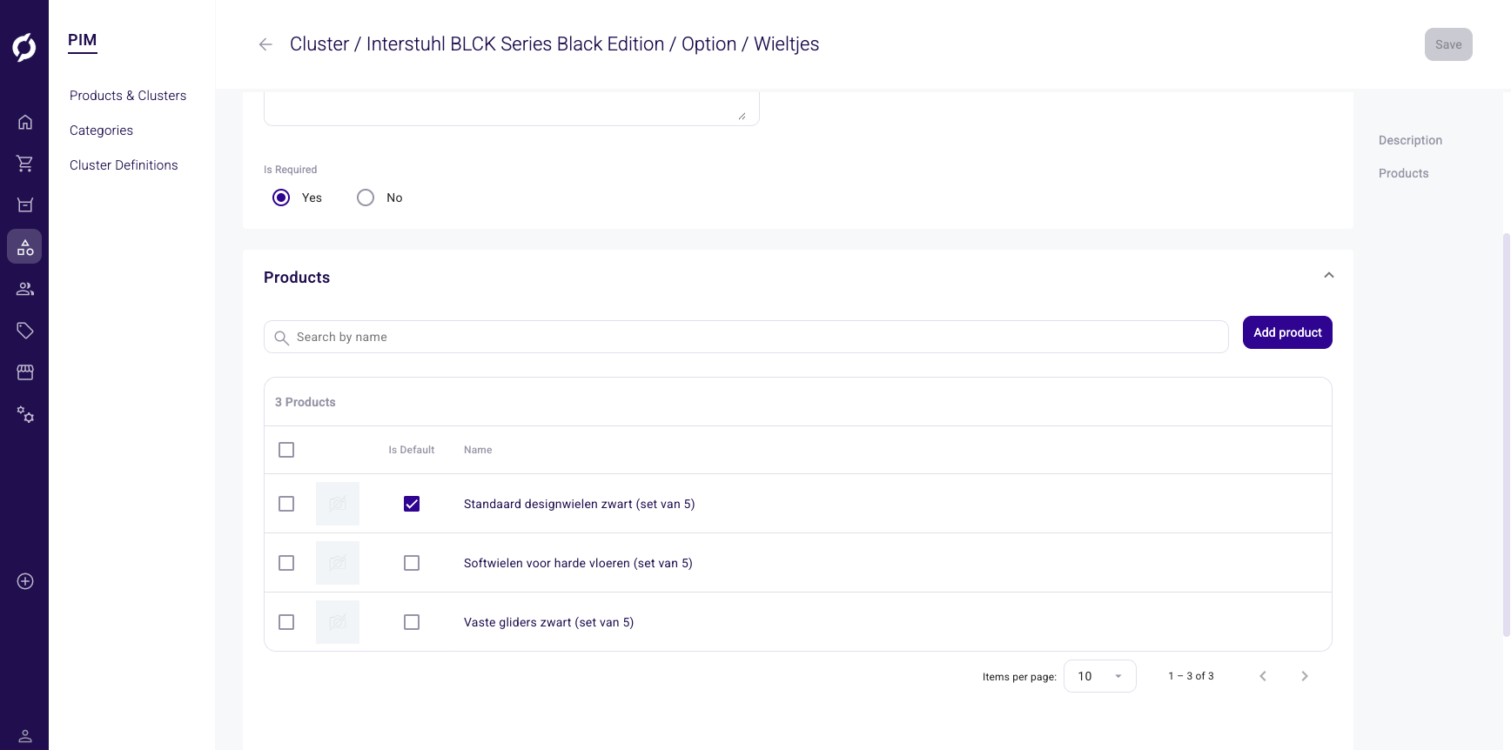Viewport: 1511px width, 750px height.
Task: Click the search magnifier icon
Action: (x=281, y=338)
